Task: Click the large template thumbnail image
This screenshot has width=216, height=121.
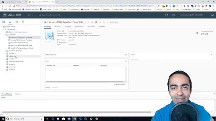Action: point(50,36)
